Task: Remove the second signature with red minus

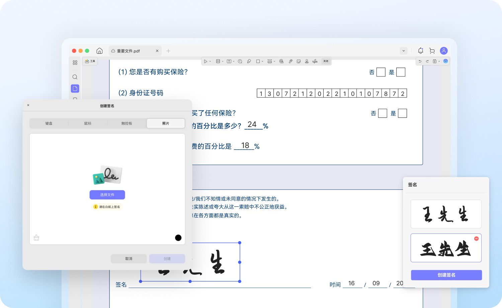Action: pyautogui.click(x=476, y=239)
